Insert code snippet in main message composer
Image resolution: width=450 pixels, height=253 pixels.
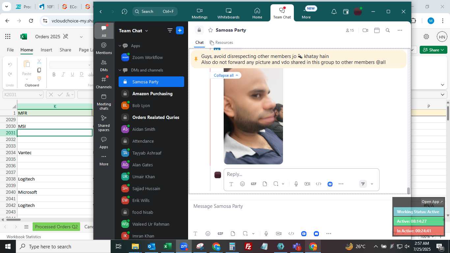[x=291, y=234]
